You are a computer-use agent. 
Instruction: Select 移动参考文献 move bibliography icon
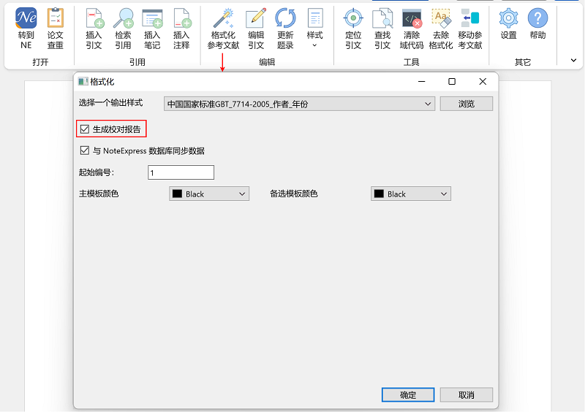pyautogui.click(x=470, y=28)
